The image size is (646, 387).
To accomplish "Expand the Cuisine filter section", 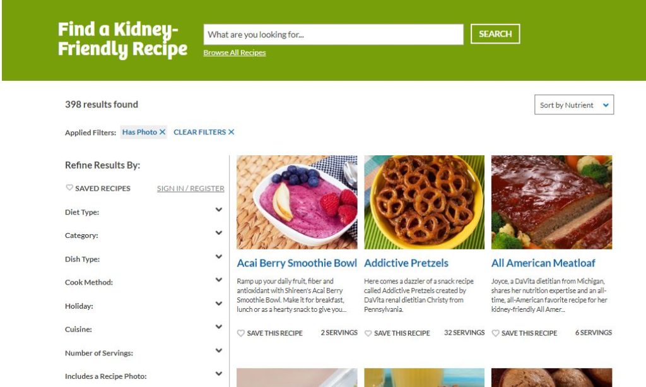I will tap(219, 327).
